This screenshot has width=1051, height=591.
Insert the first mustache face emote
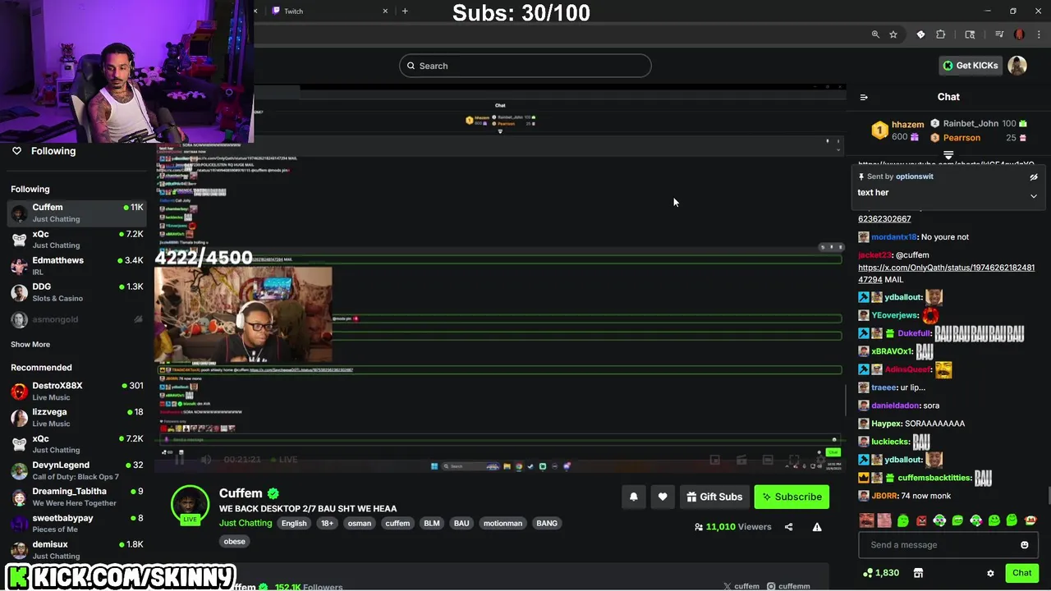[x=866, y=520]
